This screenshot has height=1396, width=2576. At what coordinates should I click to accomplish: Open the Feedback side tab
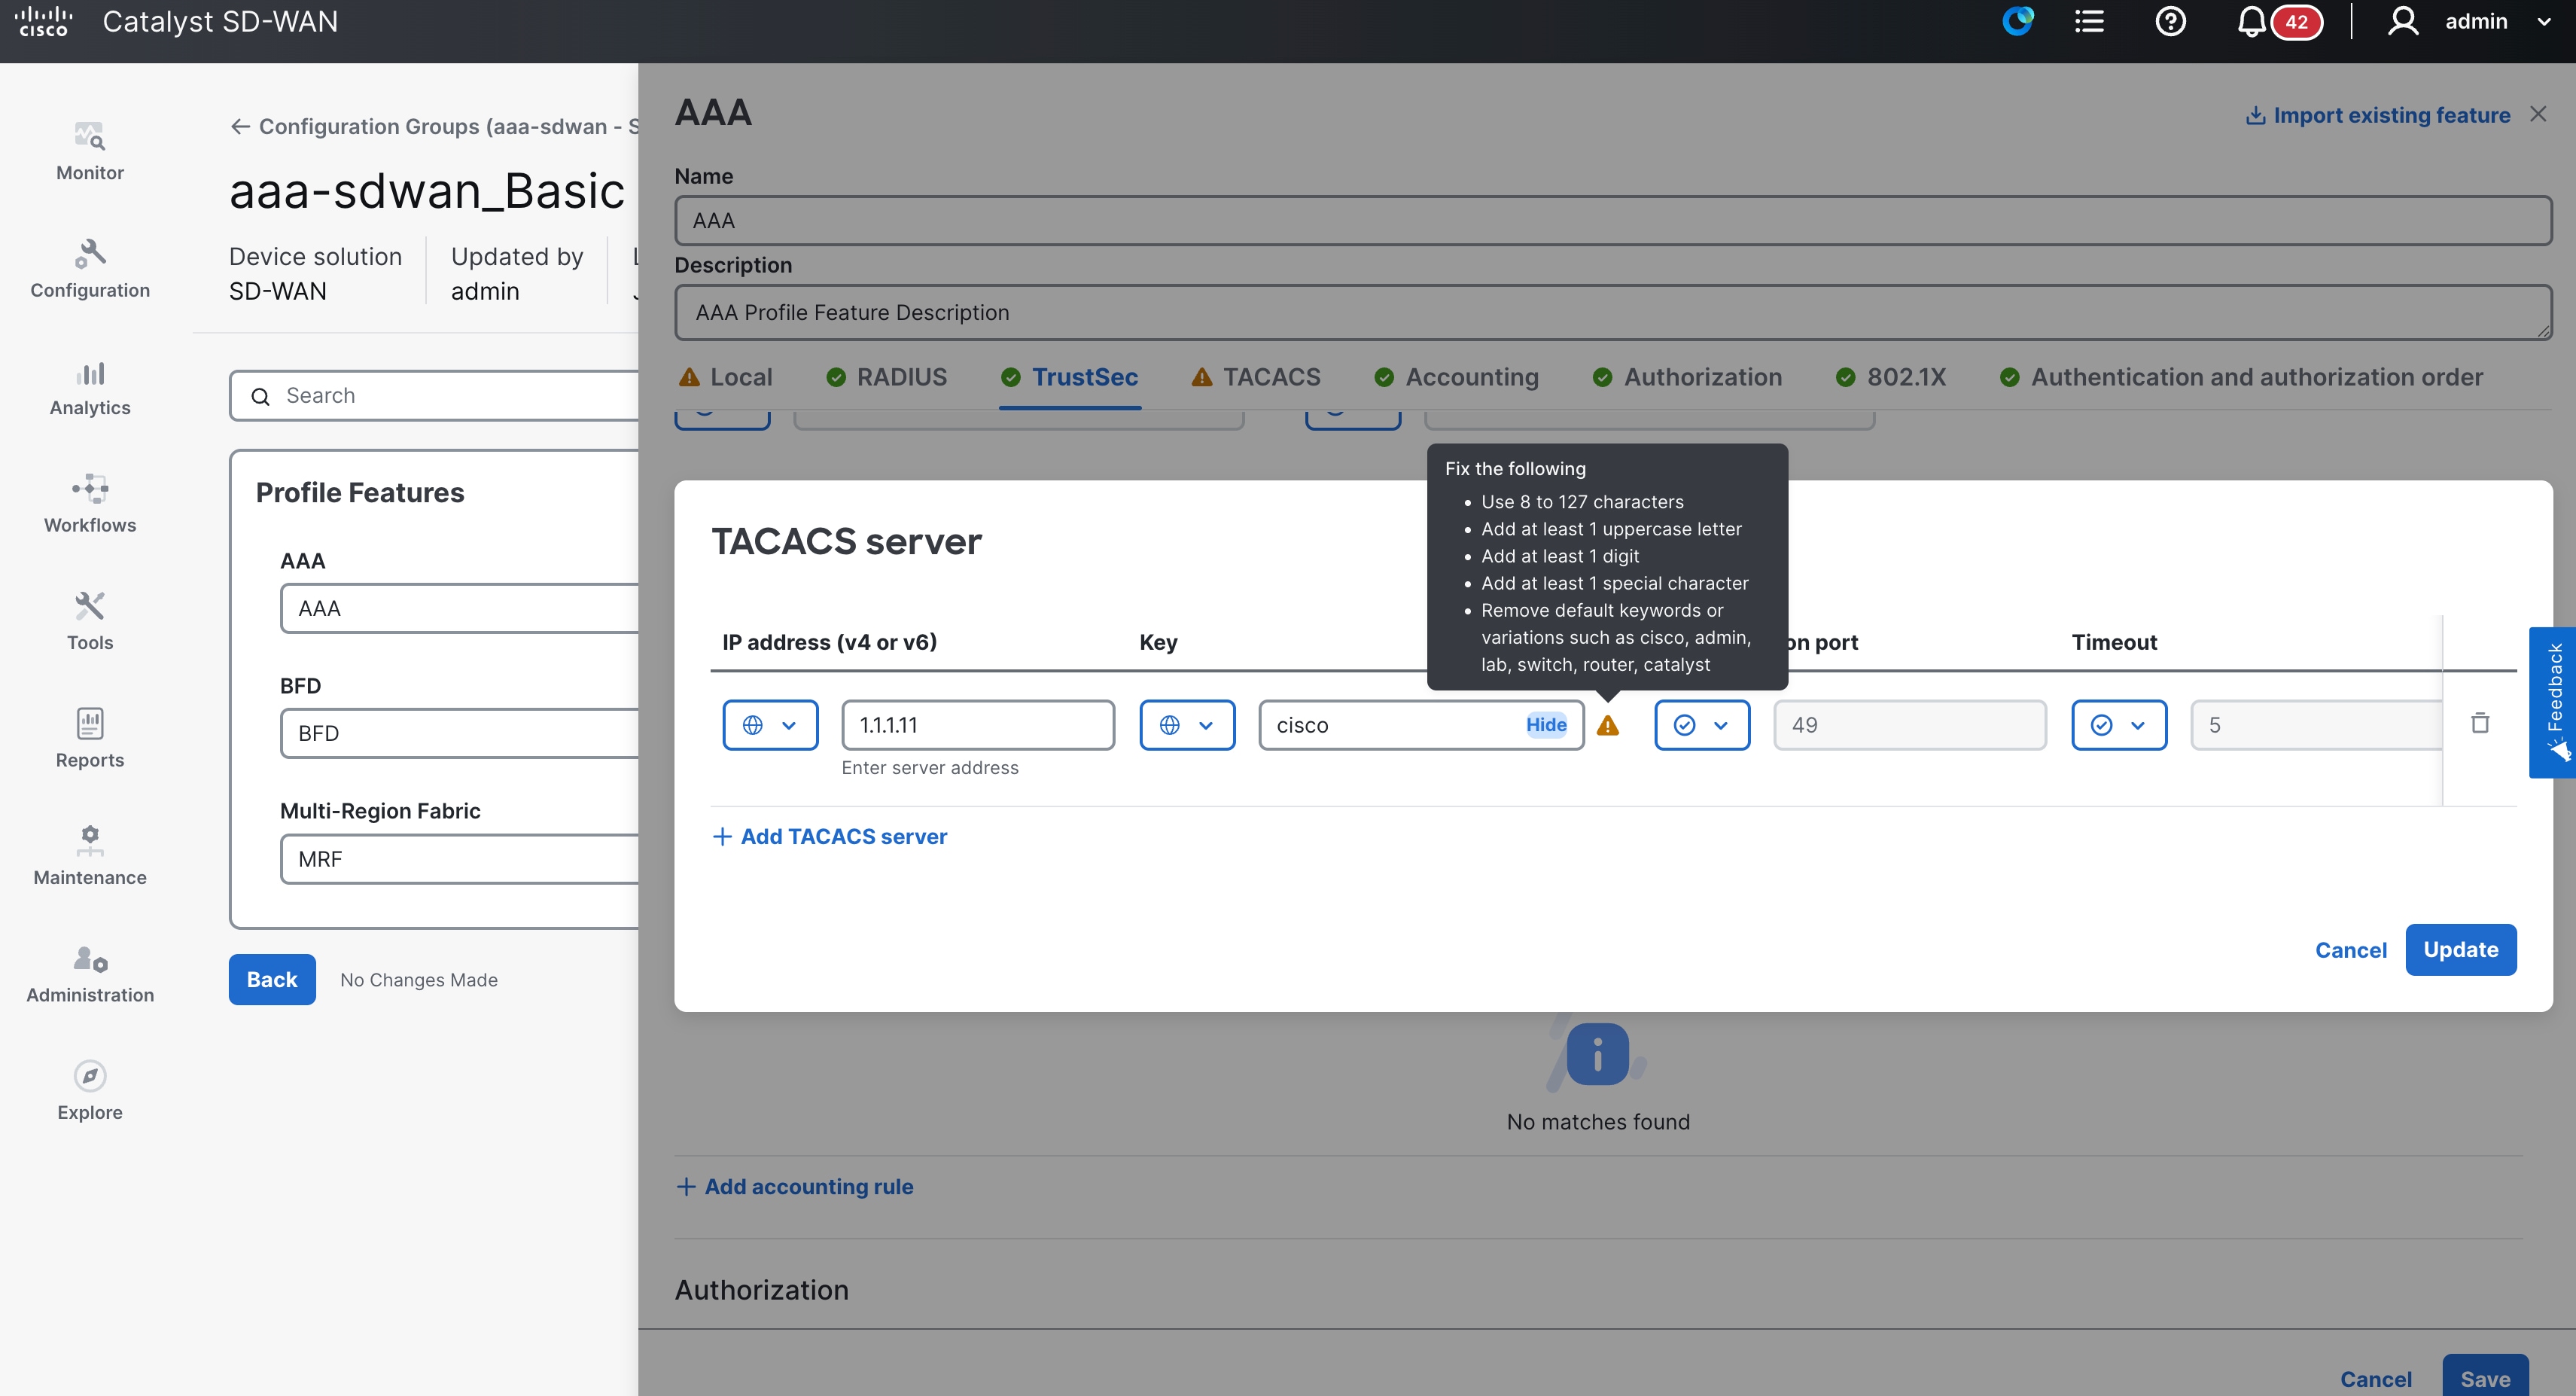(2553, 702)
